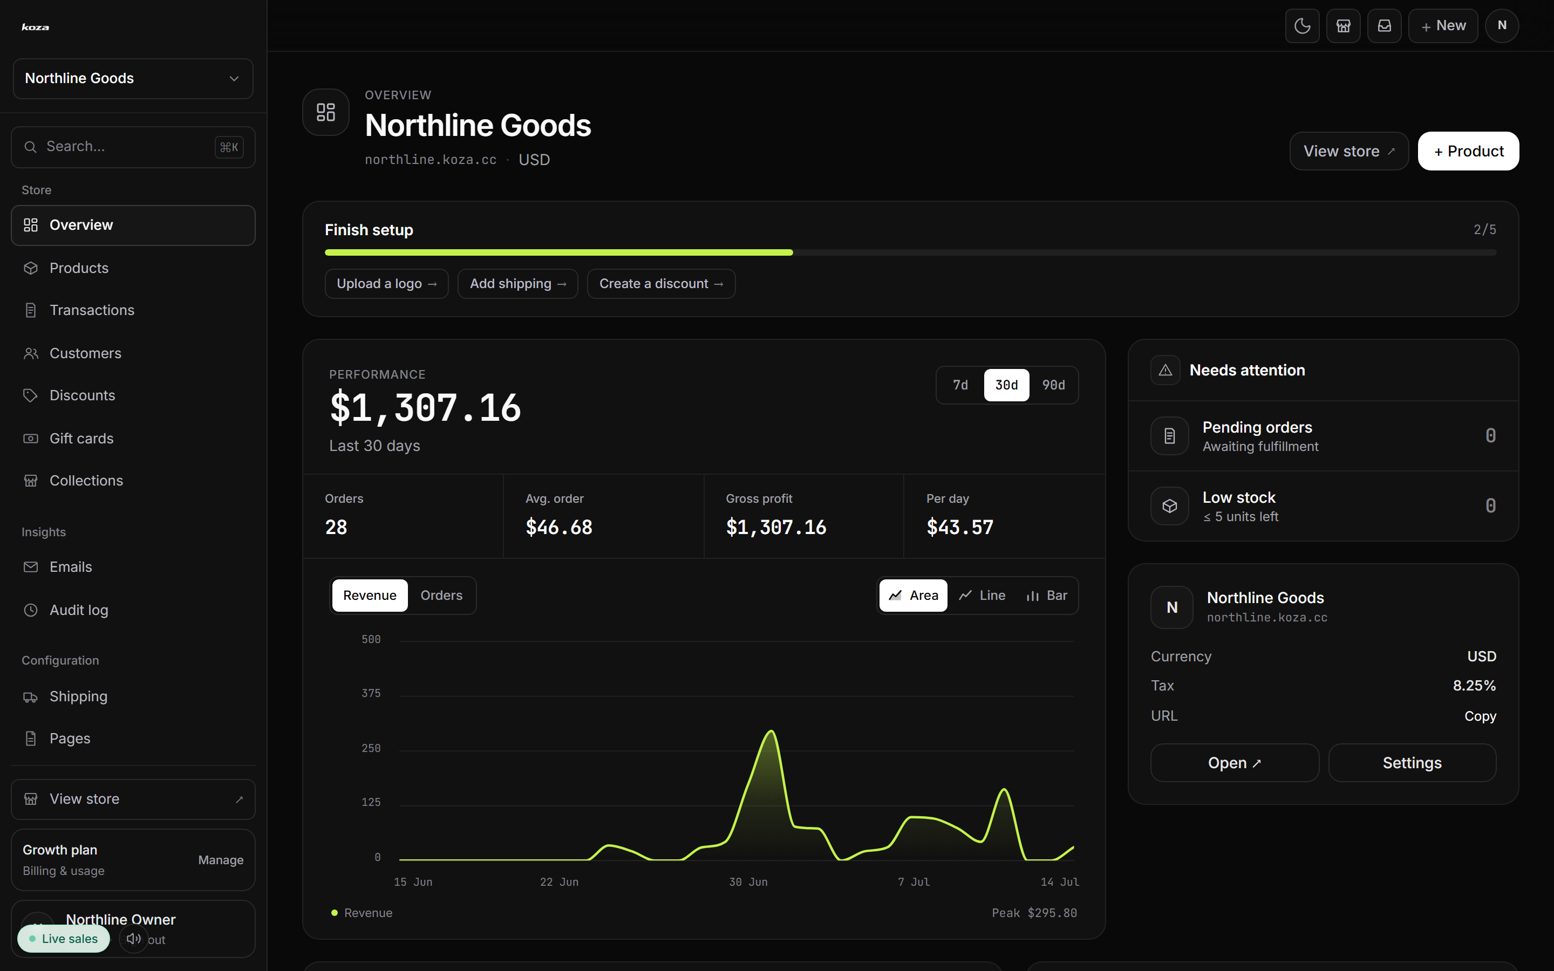Switch chart to Orders
This screenshot has height=971, width=1554.
point(441,596)
